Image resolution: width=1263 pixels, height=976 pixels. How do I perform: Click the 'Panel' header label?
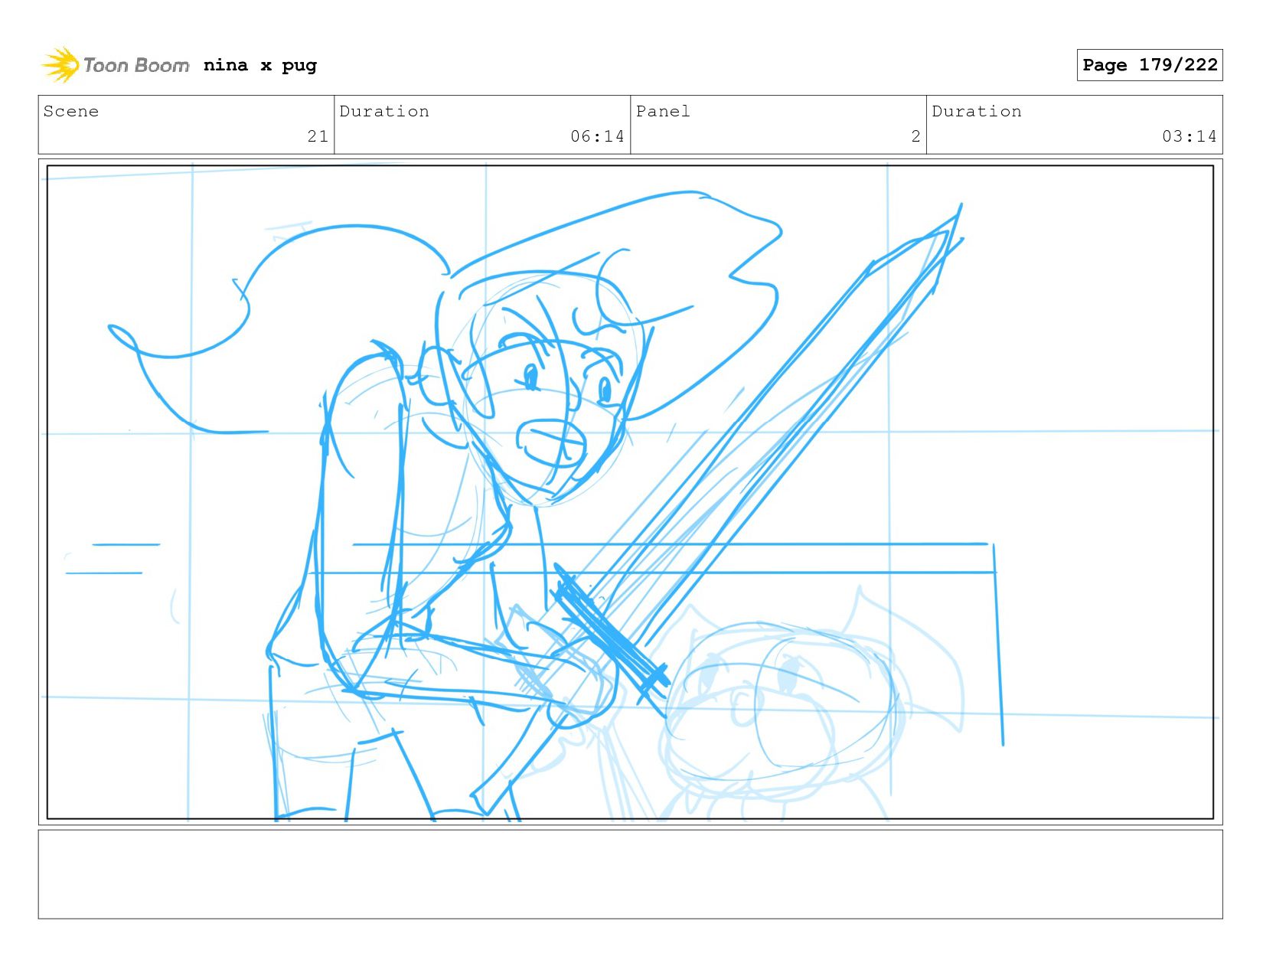(663, 111)
